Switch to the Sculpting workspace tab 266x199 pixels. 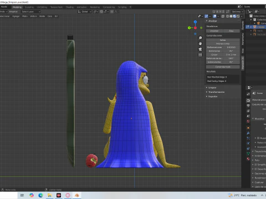tap(29, 7)
